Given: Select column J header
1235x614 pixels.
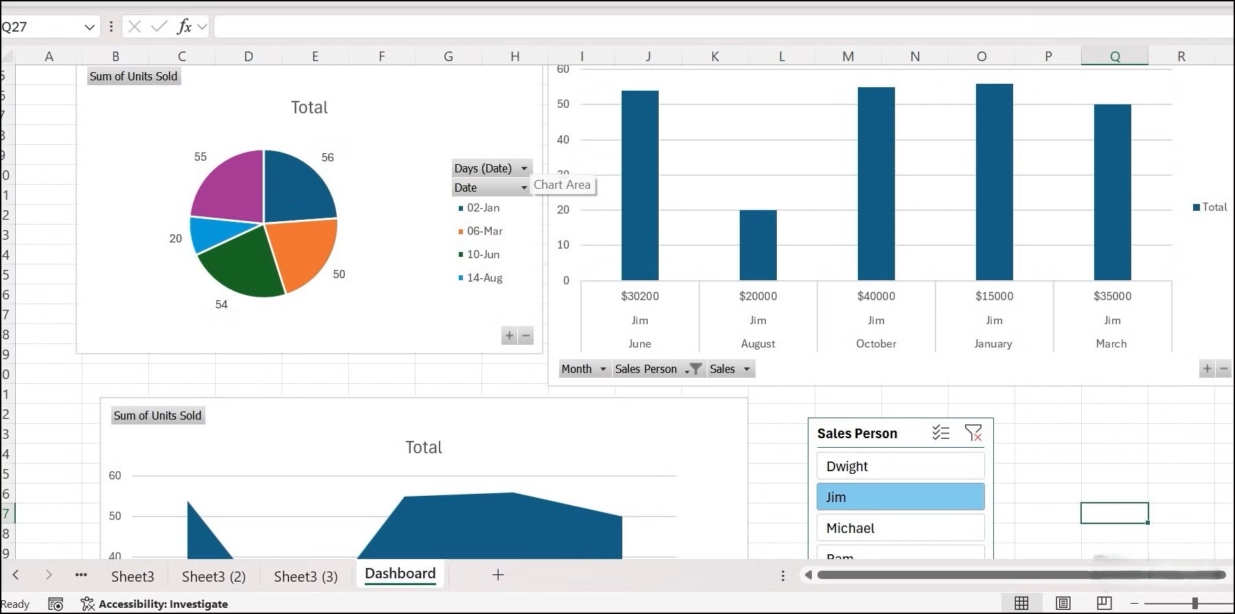Looking at the screenshot, I should 648,56.
